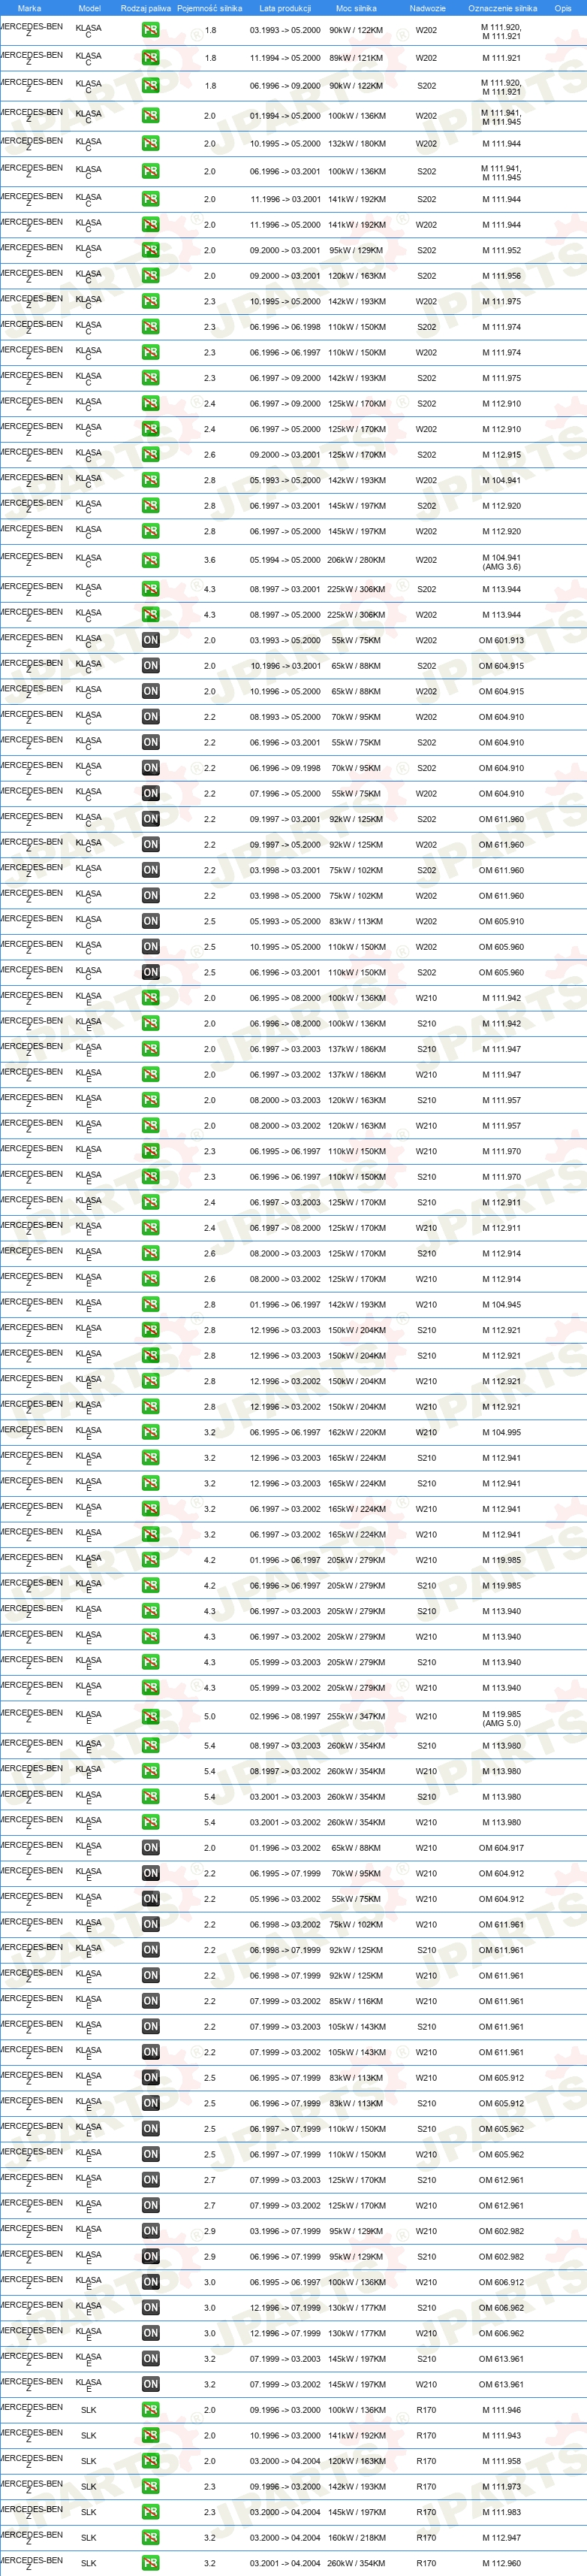
Task: Click diesel ON icon in OM 606.912 row
Action: (151, 2282)
